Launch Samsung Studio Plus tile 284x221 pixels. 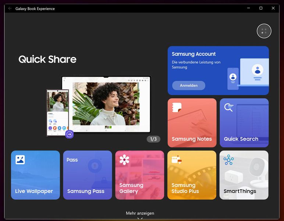pyautogui.click(x=192, y=175)
